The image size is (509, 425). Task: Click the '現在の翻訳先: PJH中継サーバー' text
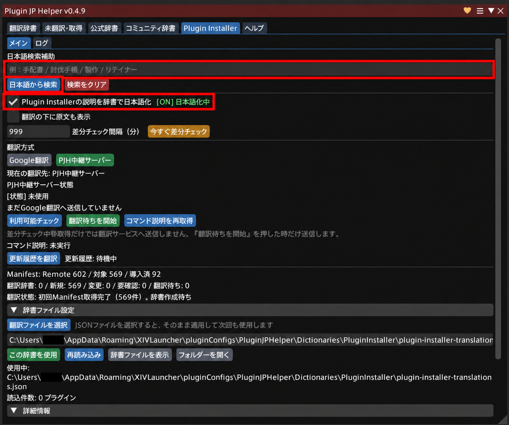(56, 173)
